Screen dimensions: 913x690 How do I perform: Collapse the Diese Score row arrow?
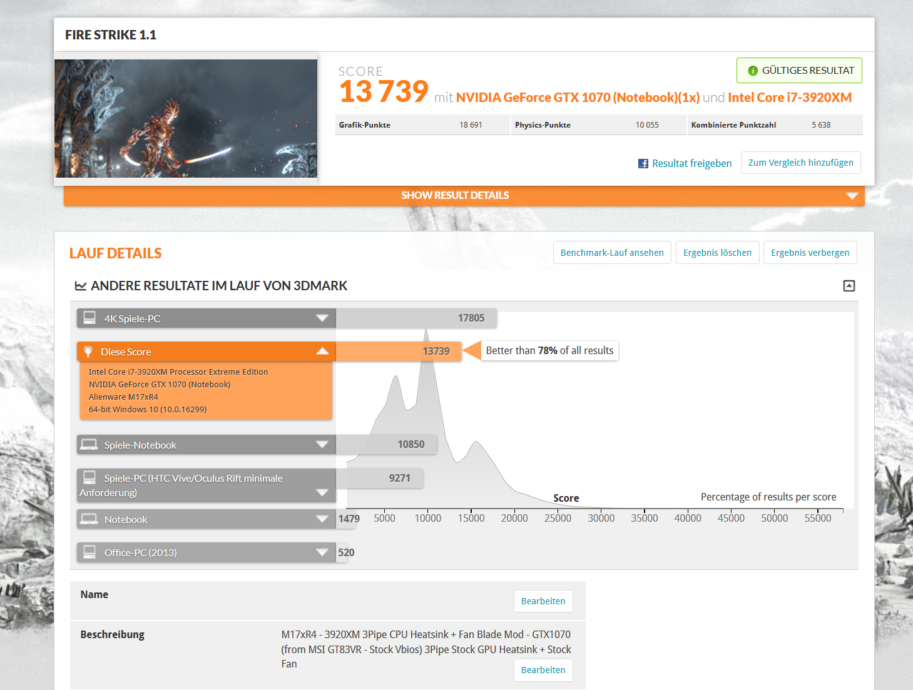[x=322, y=351]
